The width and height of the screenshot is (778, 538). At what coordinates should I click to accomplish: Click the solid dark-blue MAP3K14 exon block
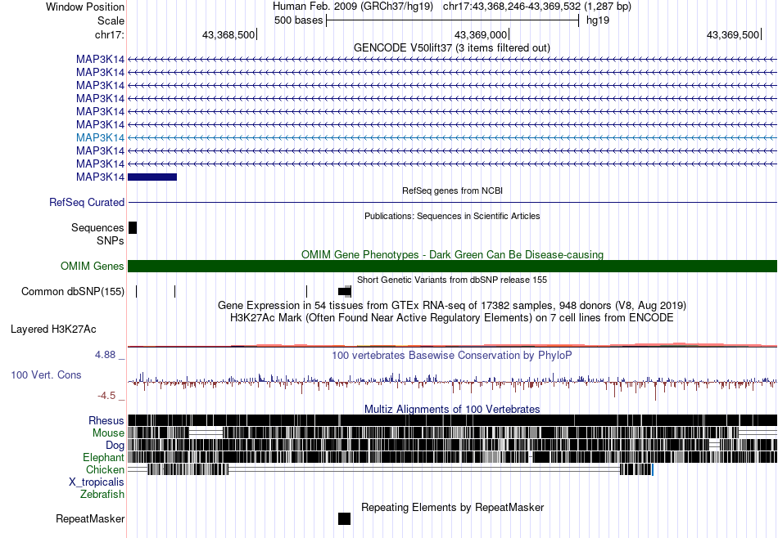152,177
